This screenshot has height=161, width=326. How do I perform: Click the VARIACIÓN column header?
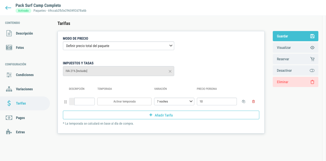pos(160,89)
